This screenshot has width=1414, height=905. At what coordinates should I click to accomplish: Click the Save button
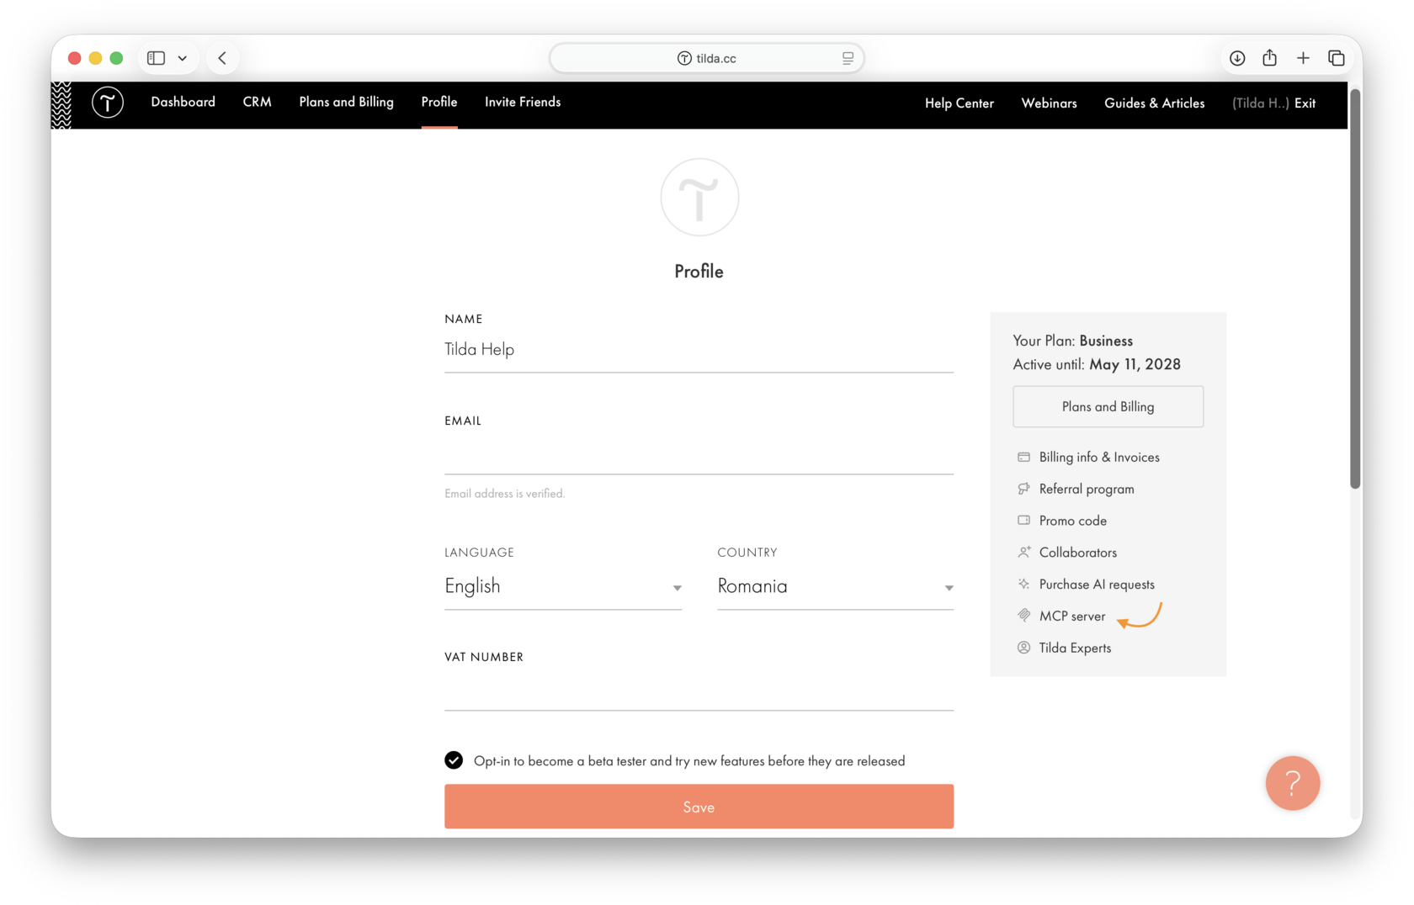tap(699, 807)
